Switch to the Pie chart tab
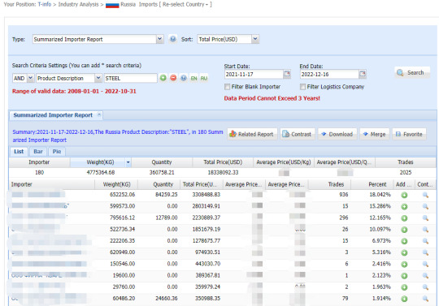 pyautogui.click(x=57, y=152)
